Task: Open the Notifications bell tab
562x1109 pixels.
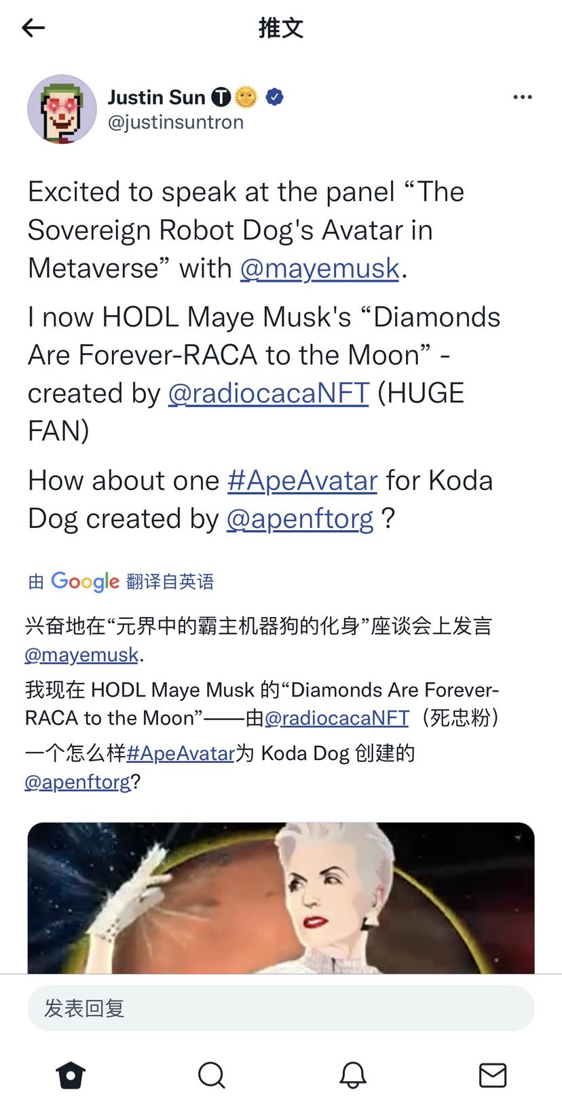Action: [x=352, y=1075]
